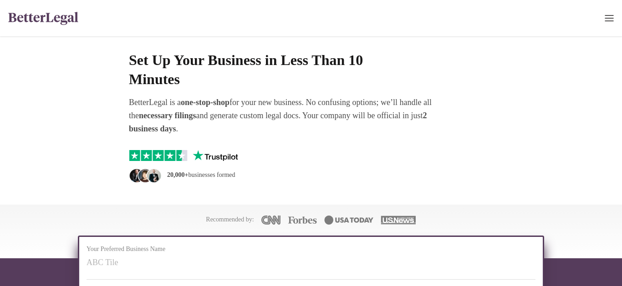
Task: Click the half-filled fifth Trustpilot star
Action: 182,156
